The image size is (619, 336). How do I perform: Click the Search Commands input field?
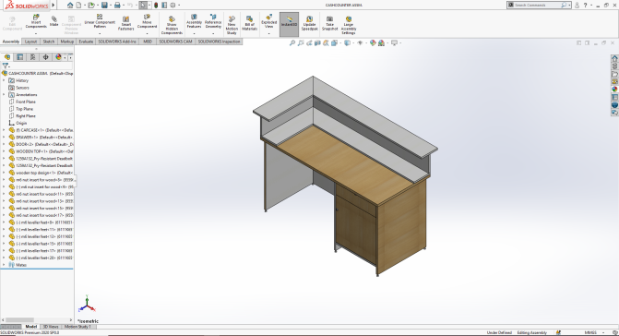click(537, 6)
